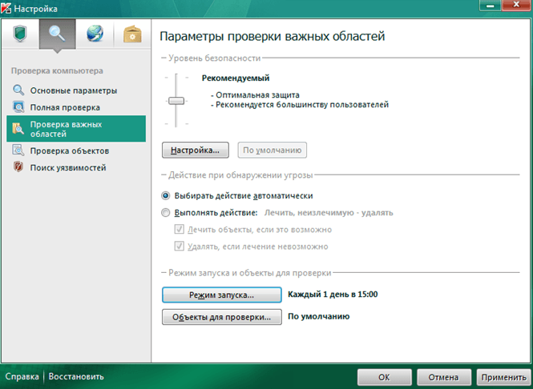This screenshot has width=533, height=389.
Task: Open 'Режим запуска...' schedule settings
Action: click(221, 295)
